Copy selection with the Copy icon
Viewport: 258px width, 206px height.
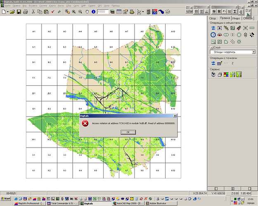(40, 12)
